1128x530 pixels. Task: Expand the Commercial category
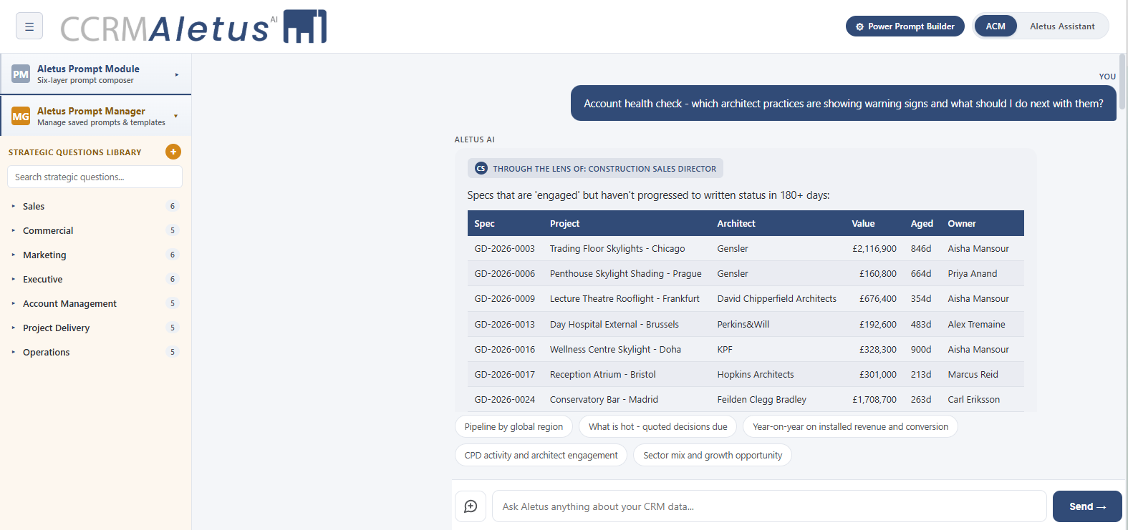(95, 230)
